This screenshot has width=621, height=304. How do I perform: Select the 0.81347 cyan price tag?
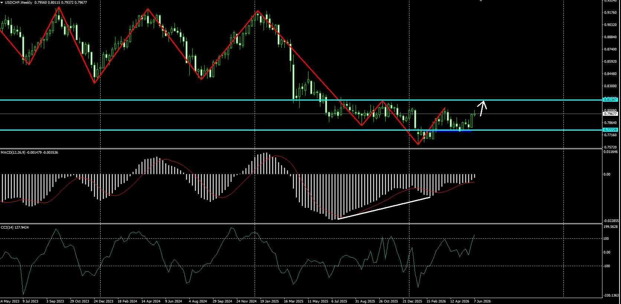(x=611, y=99)
